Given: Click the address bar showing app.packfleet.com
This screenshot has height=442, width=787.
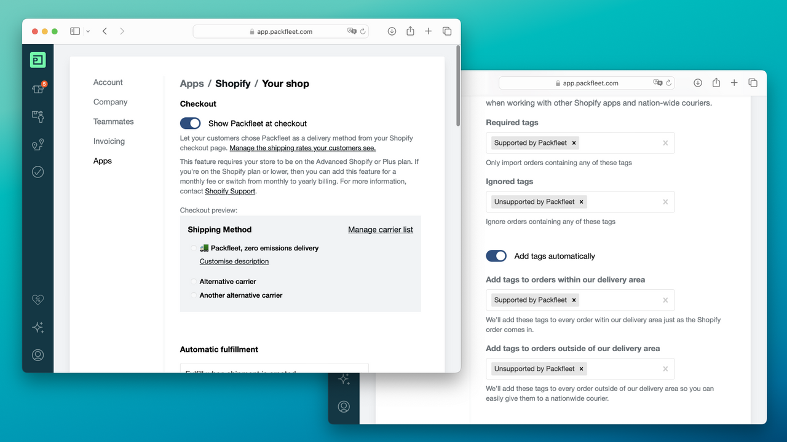Looking at the screenshot, I should click(280, 31).
